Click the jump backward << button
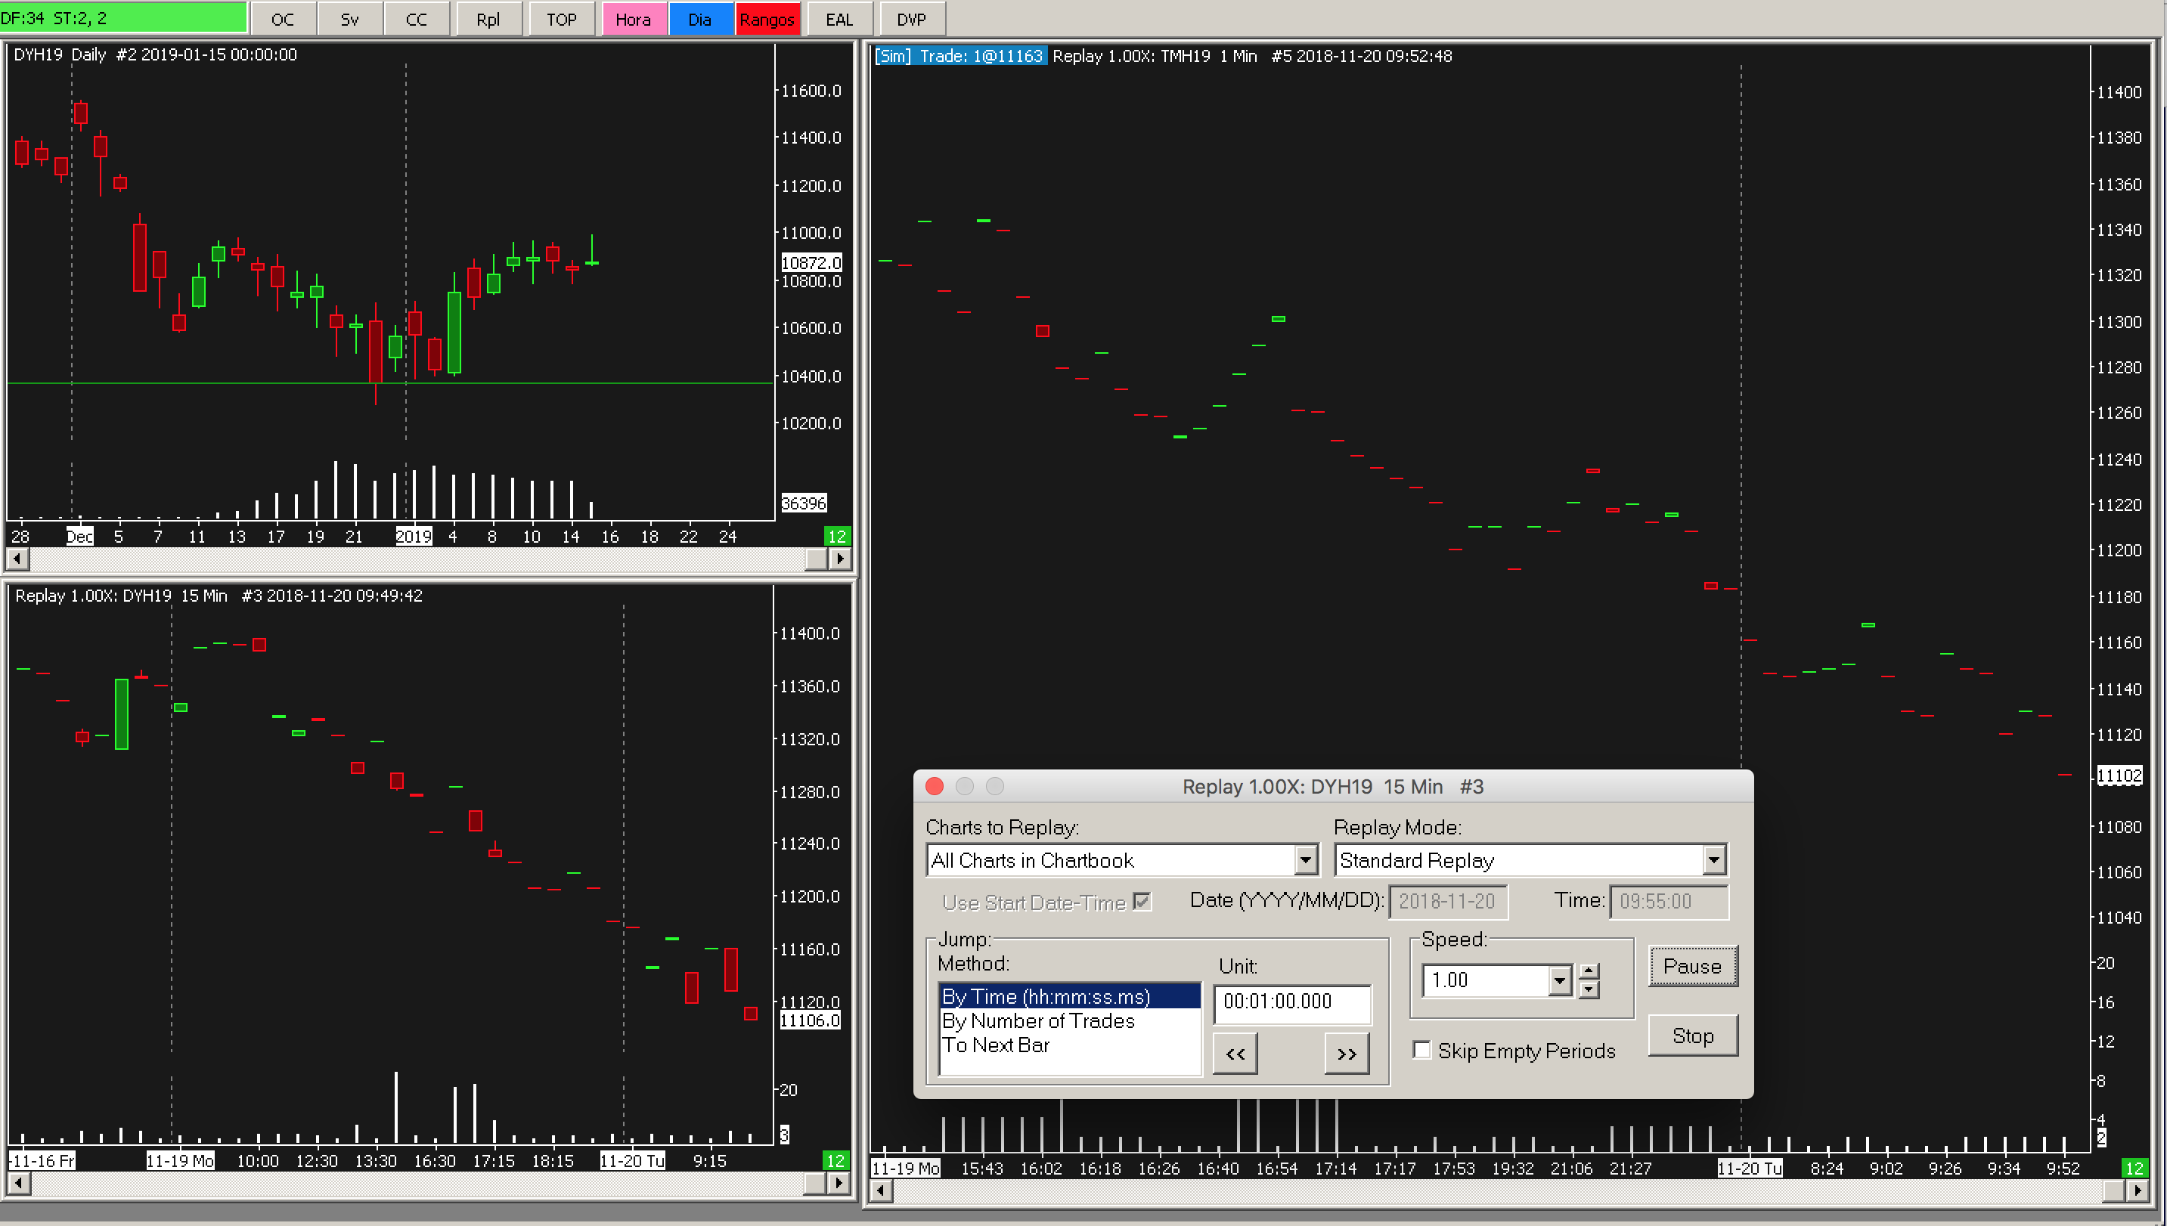This screenshot has width=2167, height=1226. point(1234,1054)
